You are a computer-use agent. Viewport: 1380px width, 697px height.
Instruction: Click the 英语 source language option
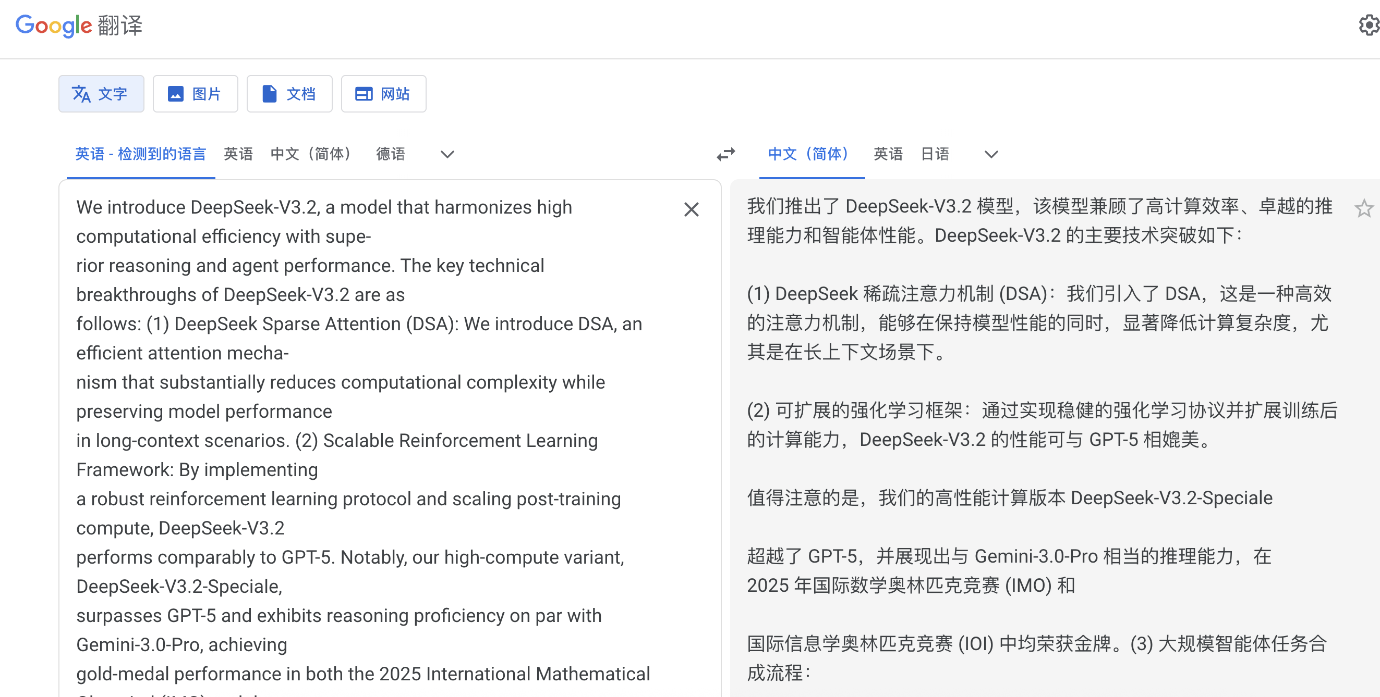tap(238, 154)
